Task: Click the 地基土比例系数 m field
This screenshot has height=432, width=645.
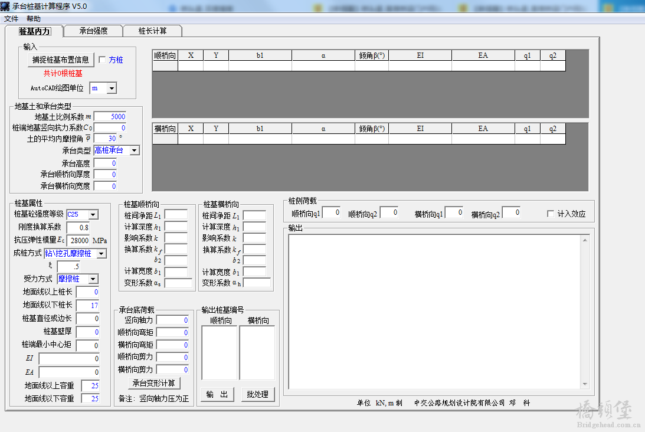Action: [x=110, y=117]
